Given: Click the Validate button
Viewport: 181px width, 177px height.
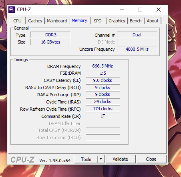Looking at the screenshot, I should pos(121,159).
